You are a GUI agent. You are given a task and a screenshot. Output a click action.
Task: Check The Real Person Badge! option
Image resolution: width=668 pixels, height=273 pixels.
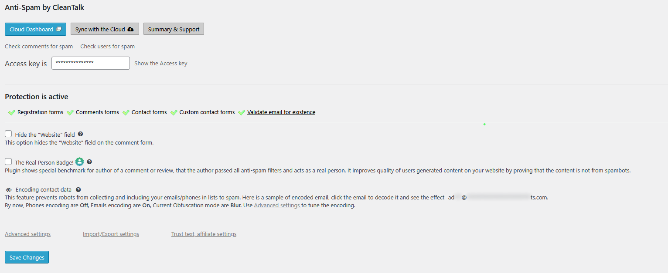pyautogui.click(x=8, y=161)
